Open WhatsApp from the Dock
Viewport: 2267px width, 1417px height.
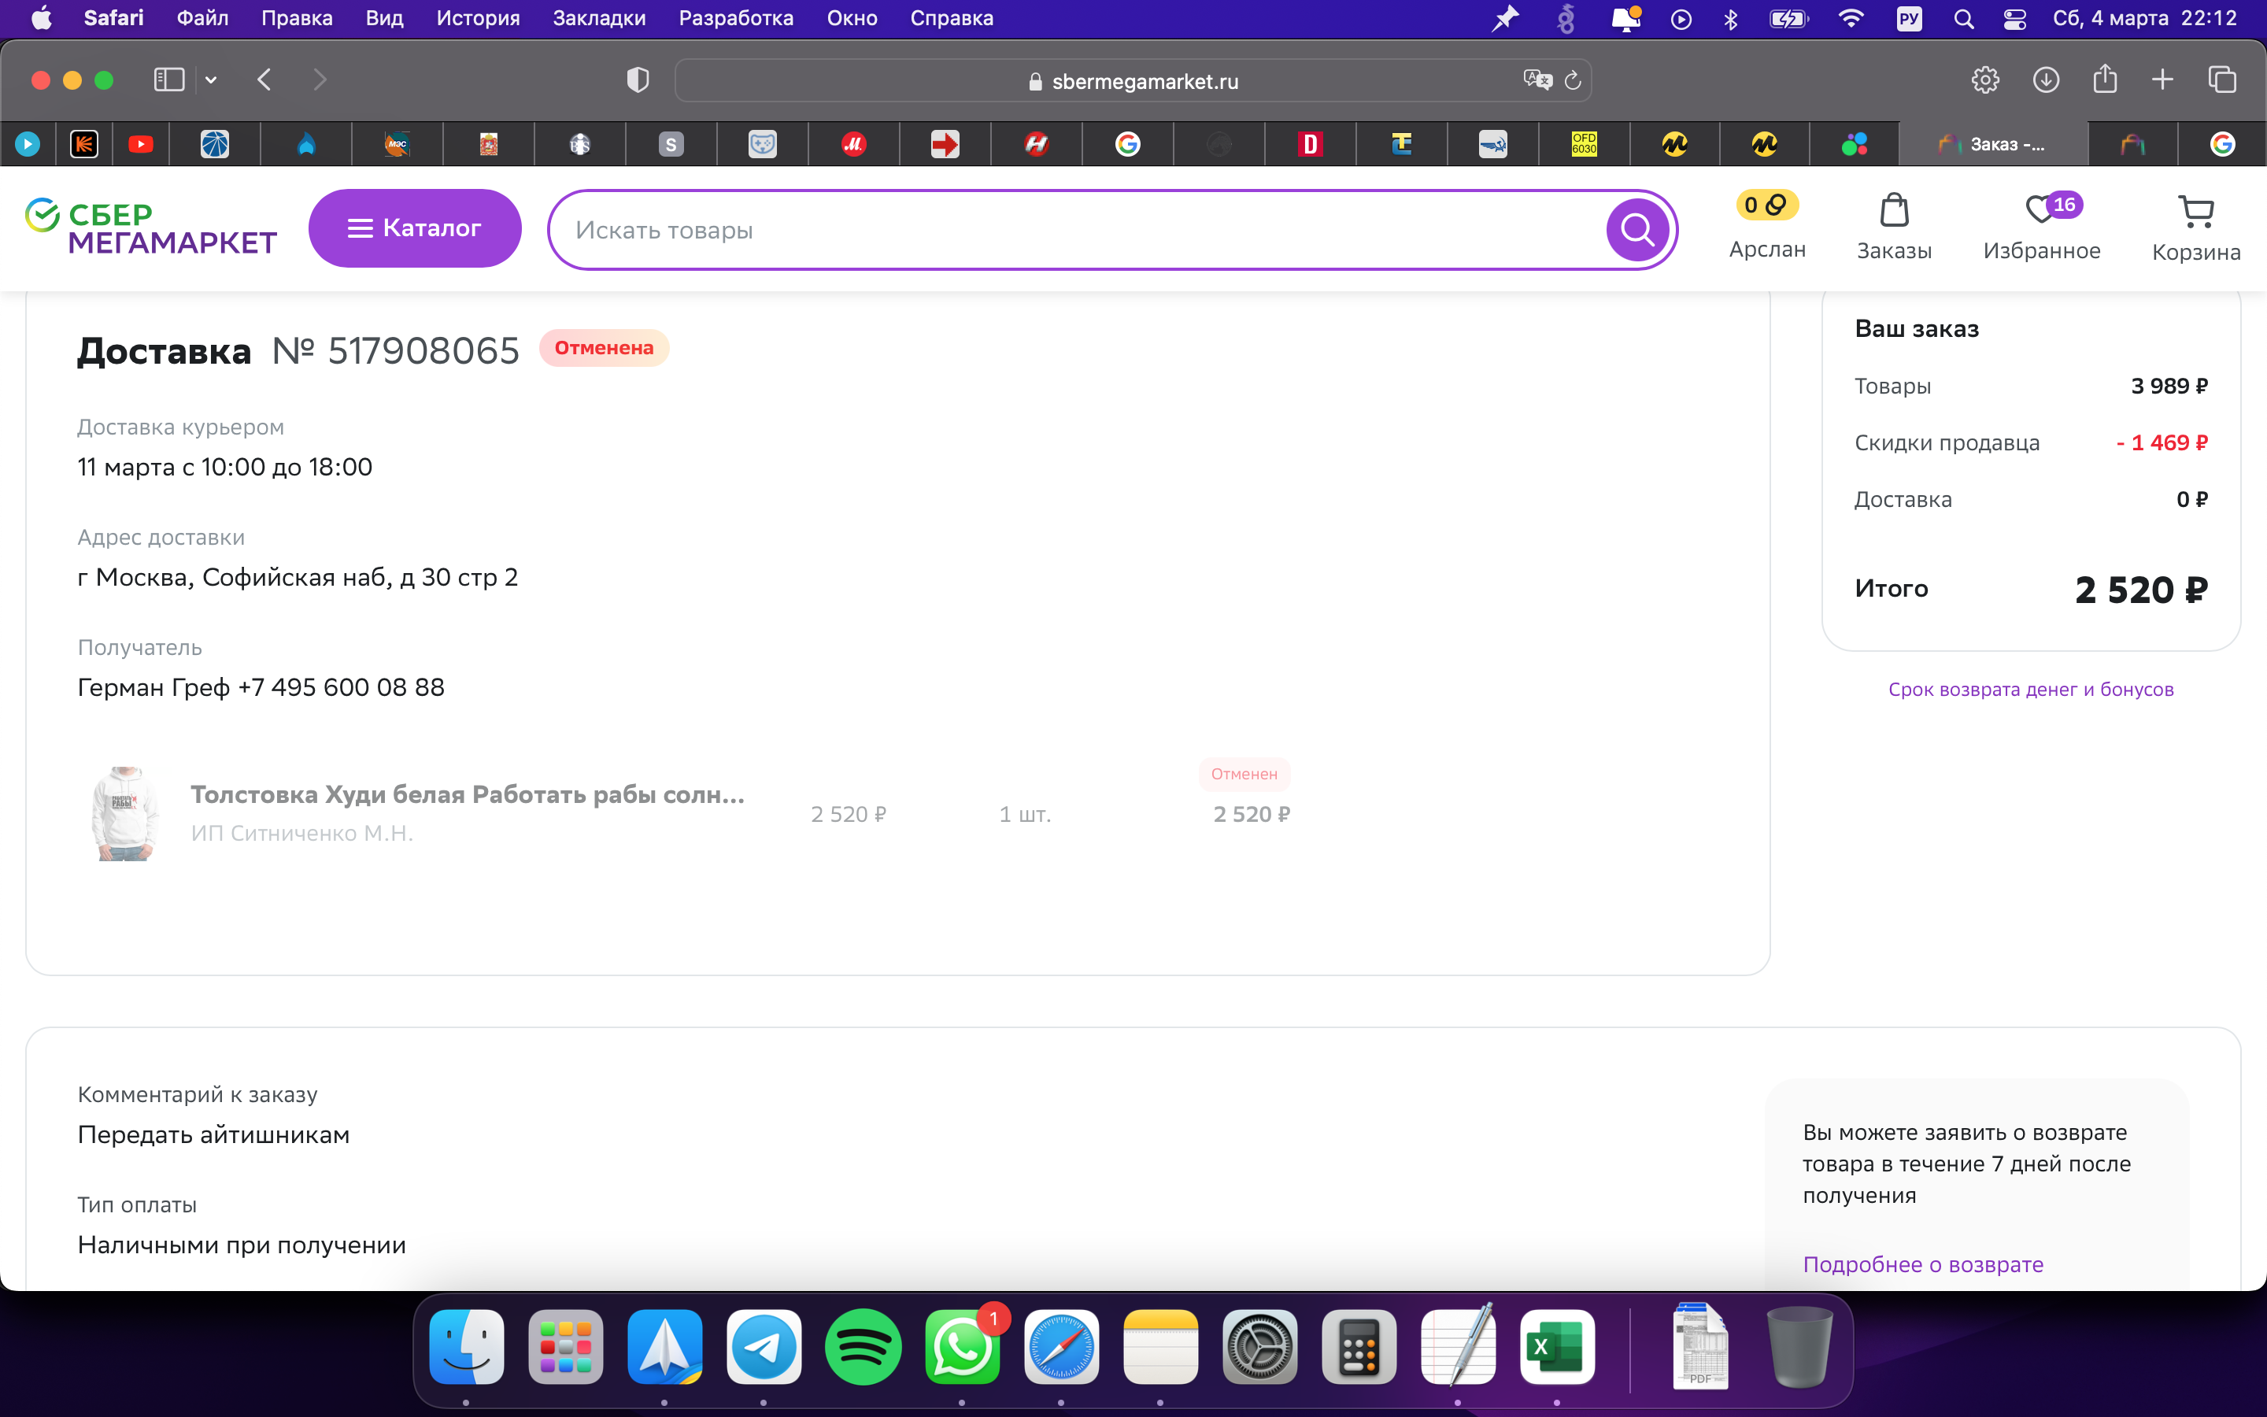[x=962, y=1347]
